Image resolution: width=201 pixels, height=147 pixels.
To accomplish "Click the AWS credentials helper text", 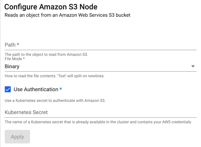I will coord(98,122).
